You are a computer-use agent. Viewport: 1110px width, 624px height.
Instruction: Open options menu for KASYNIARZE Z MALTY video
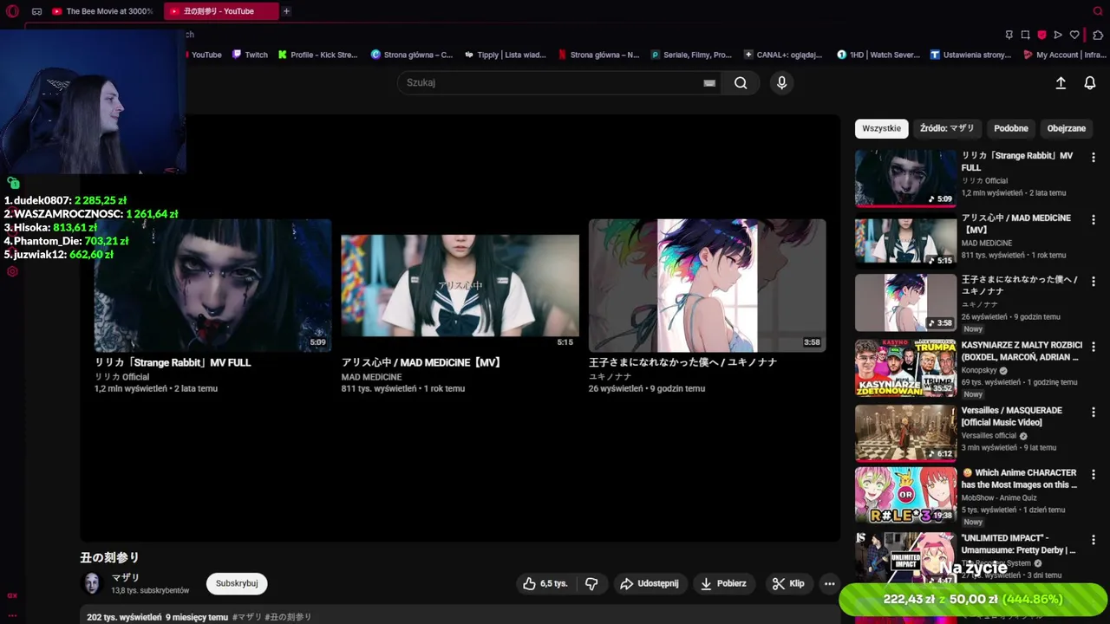1093,347
